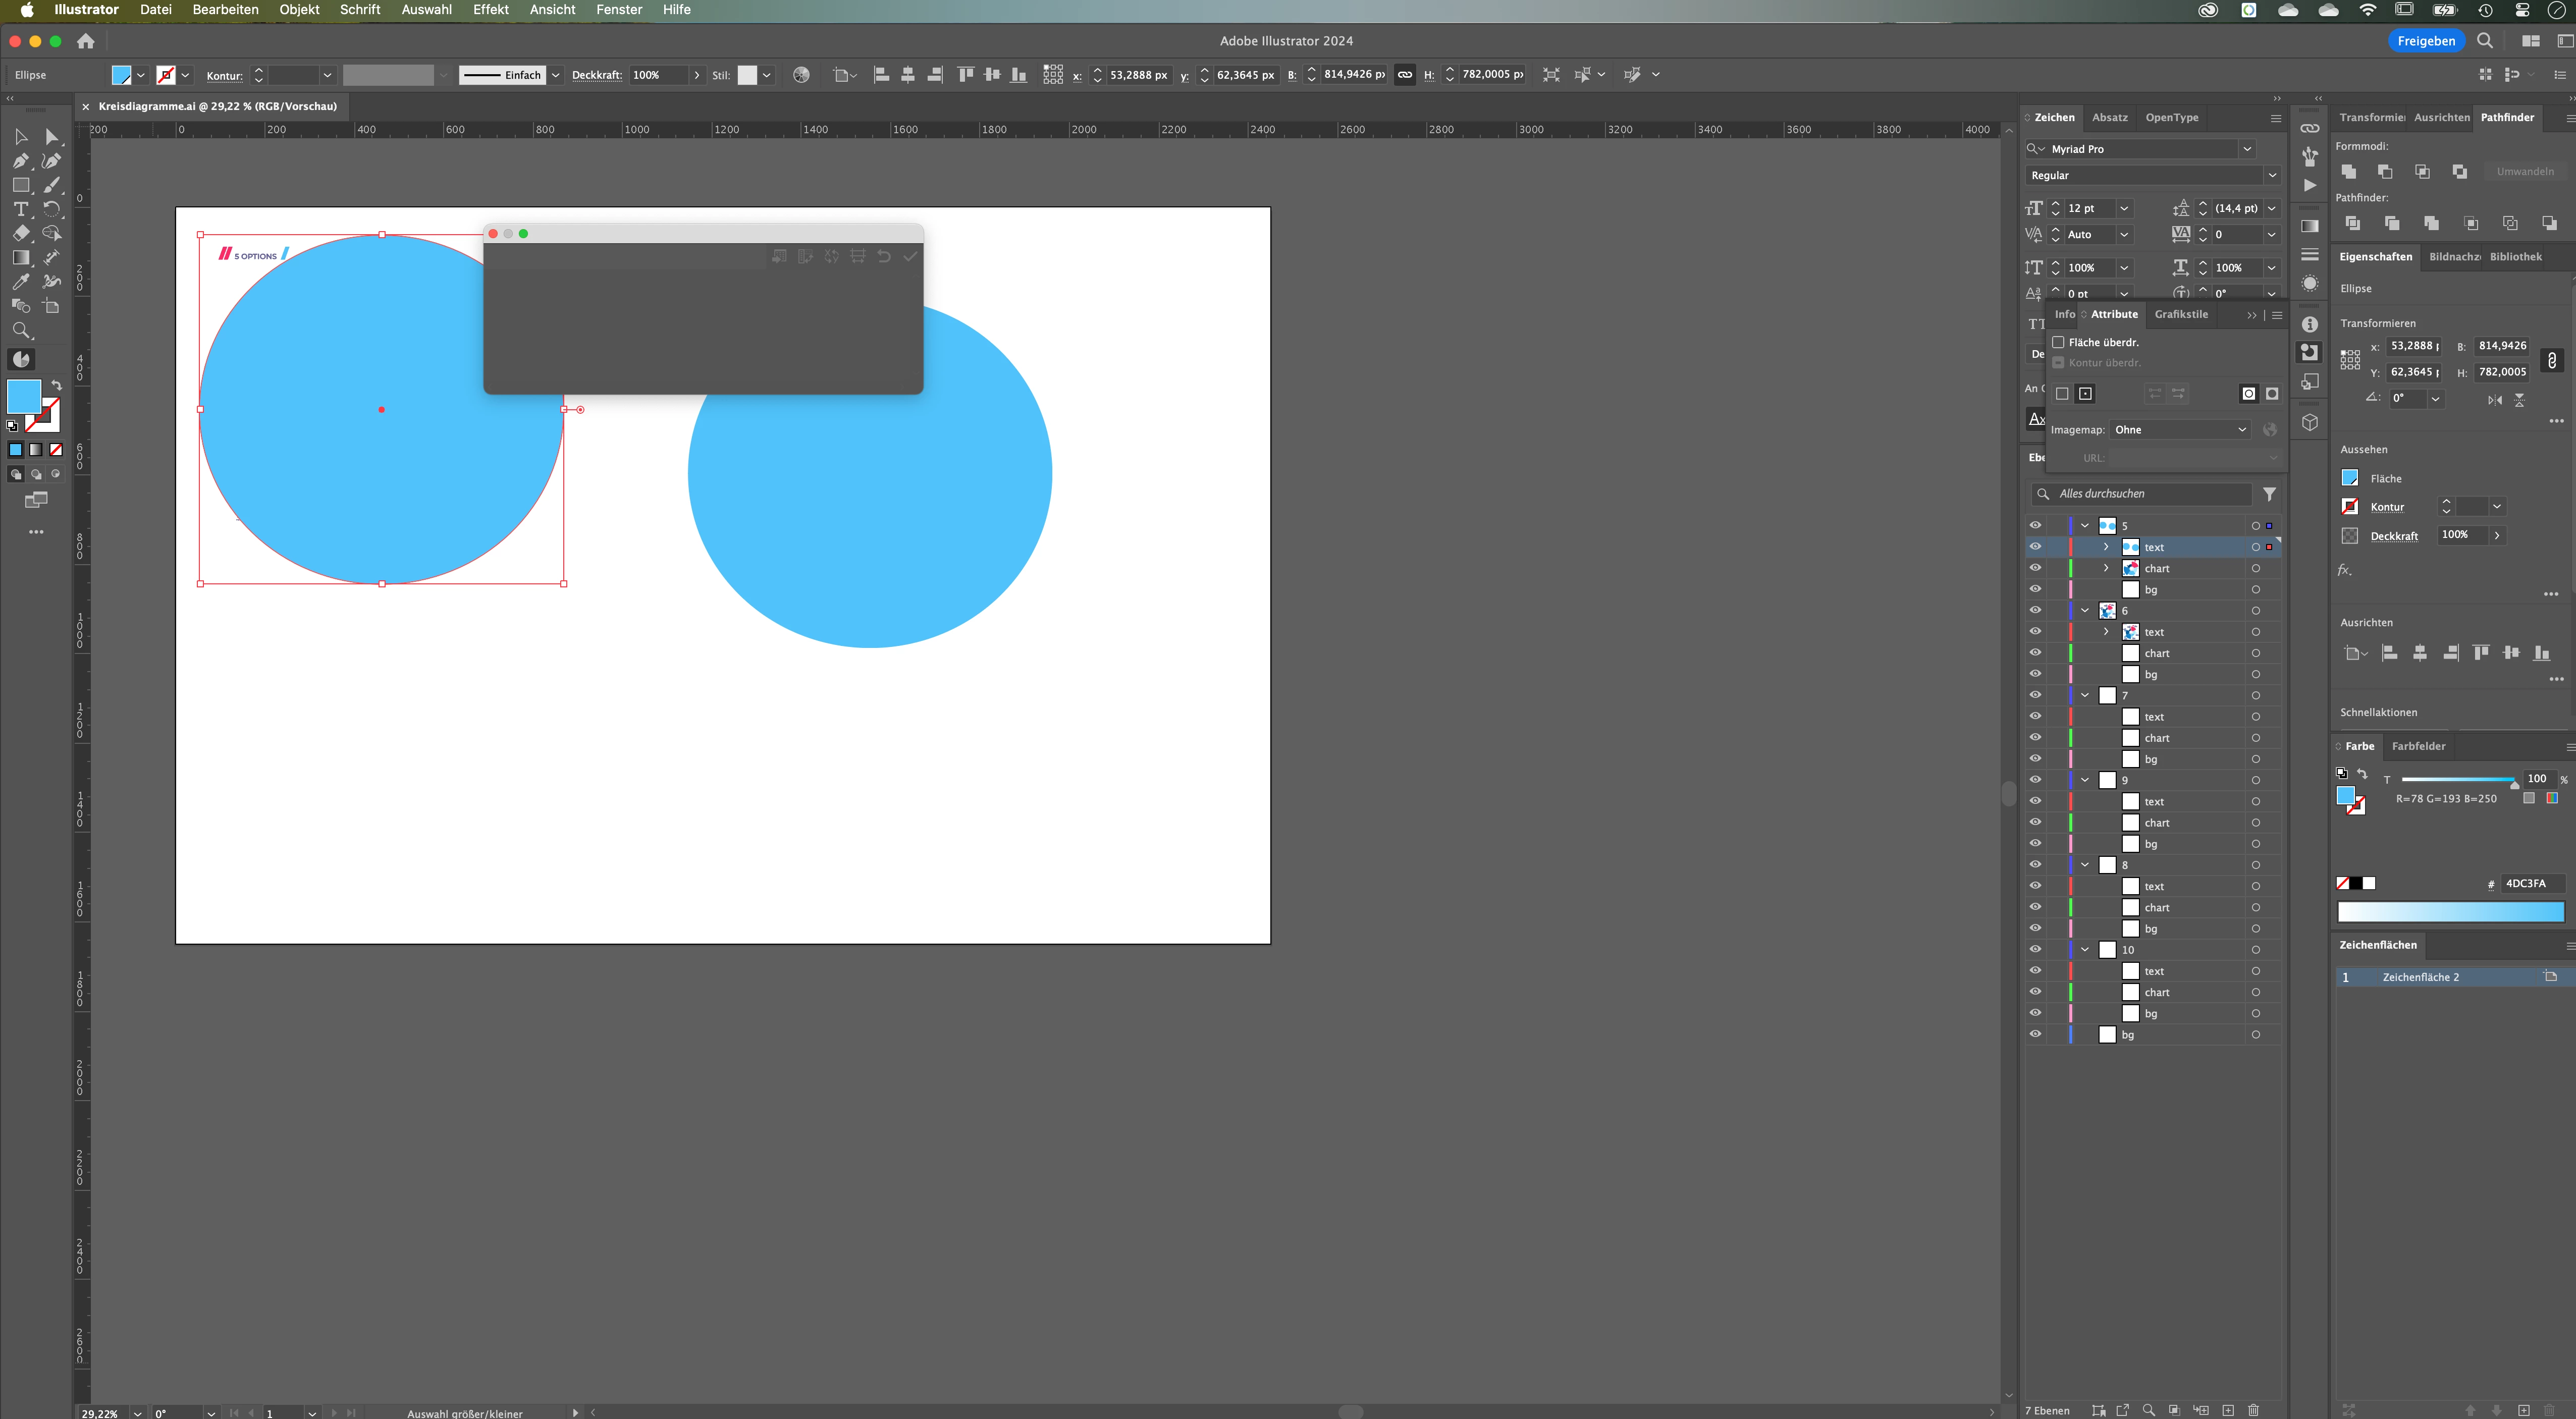
Task: Select the Zoom tool
Action: coord(21,330)
